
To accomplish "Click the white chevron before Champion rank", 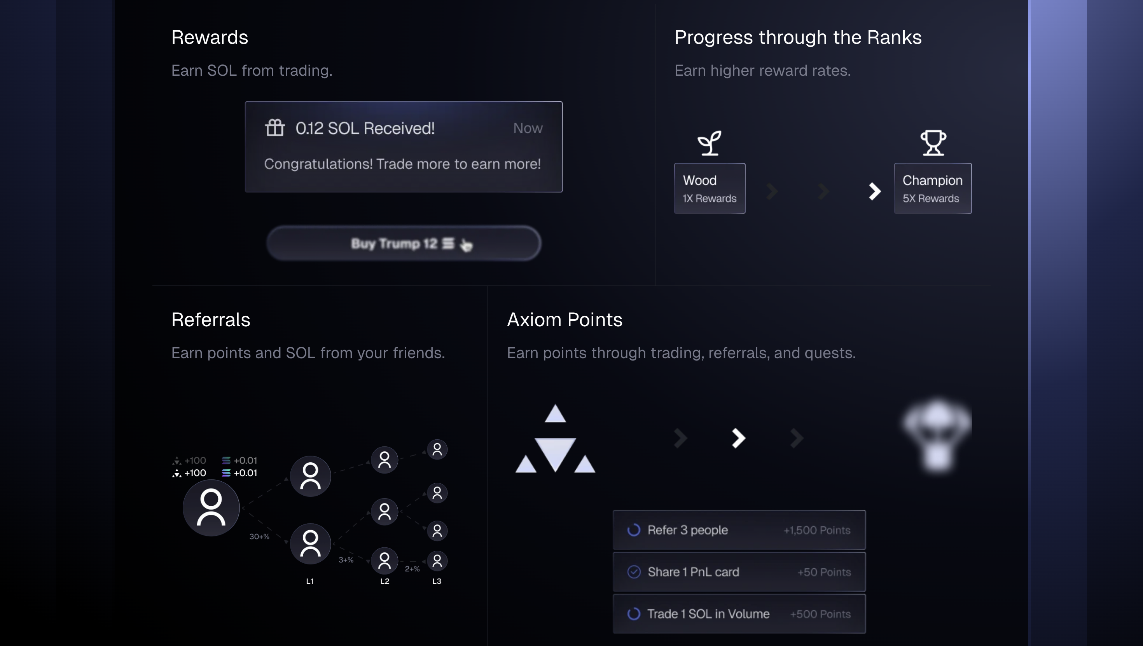I will pyautogui.click(x=874, y=191).
